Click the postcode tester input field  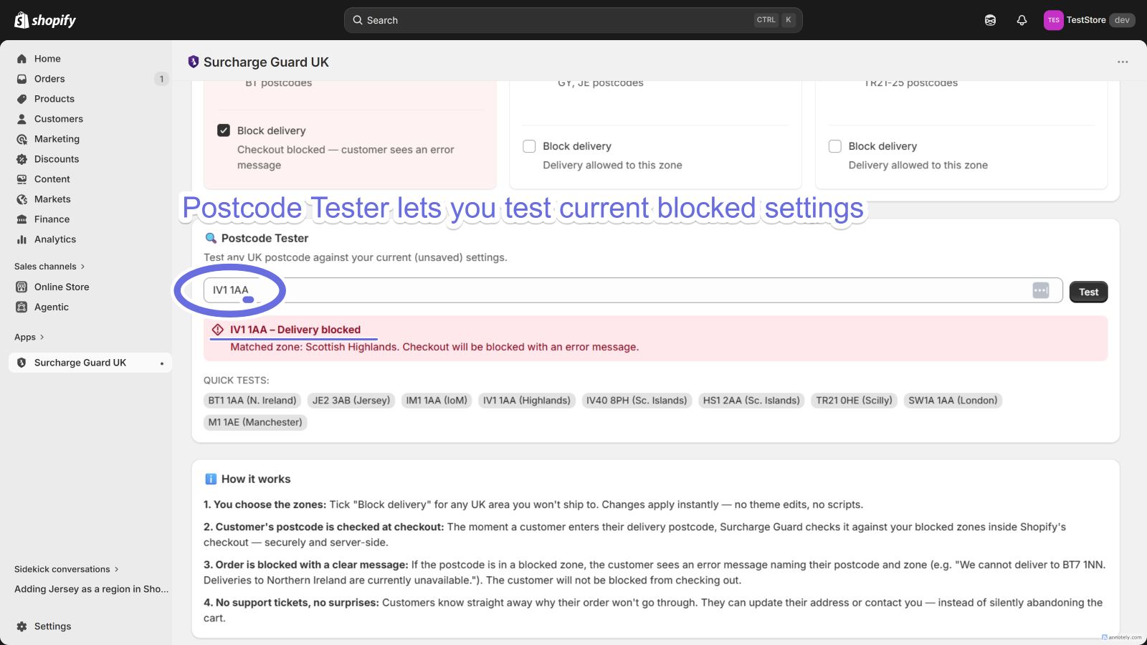[x=633, y=290]
